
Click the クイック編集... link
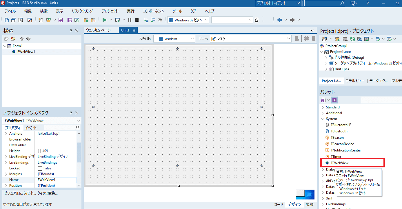48,193
